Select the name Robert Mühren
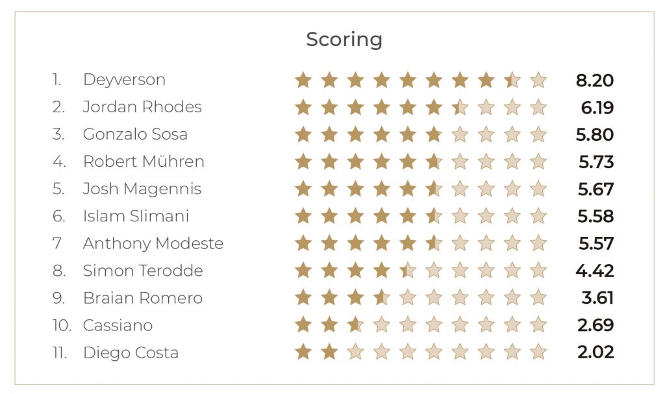The height and width of the screenshot is (394, 665). pyautogui.click(x=144, y=162)
